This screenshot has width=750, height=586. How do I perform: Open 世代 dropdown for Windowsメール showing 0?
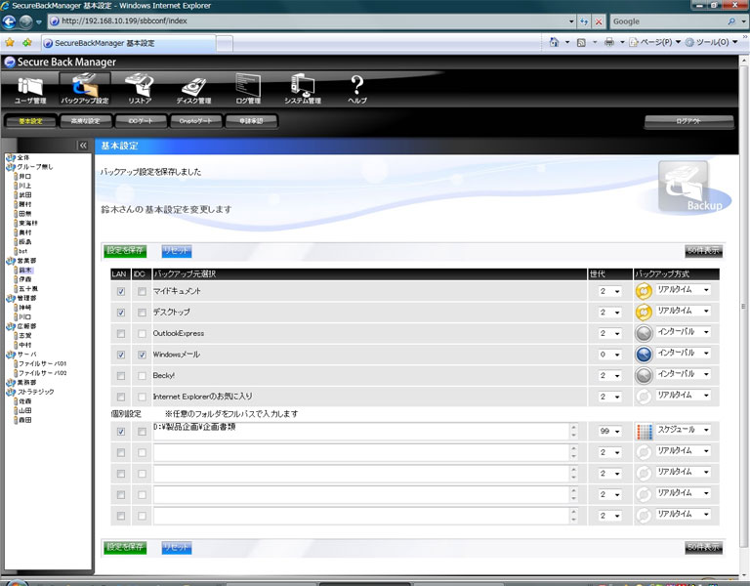point(609,354)
